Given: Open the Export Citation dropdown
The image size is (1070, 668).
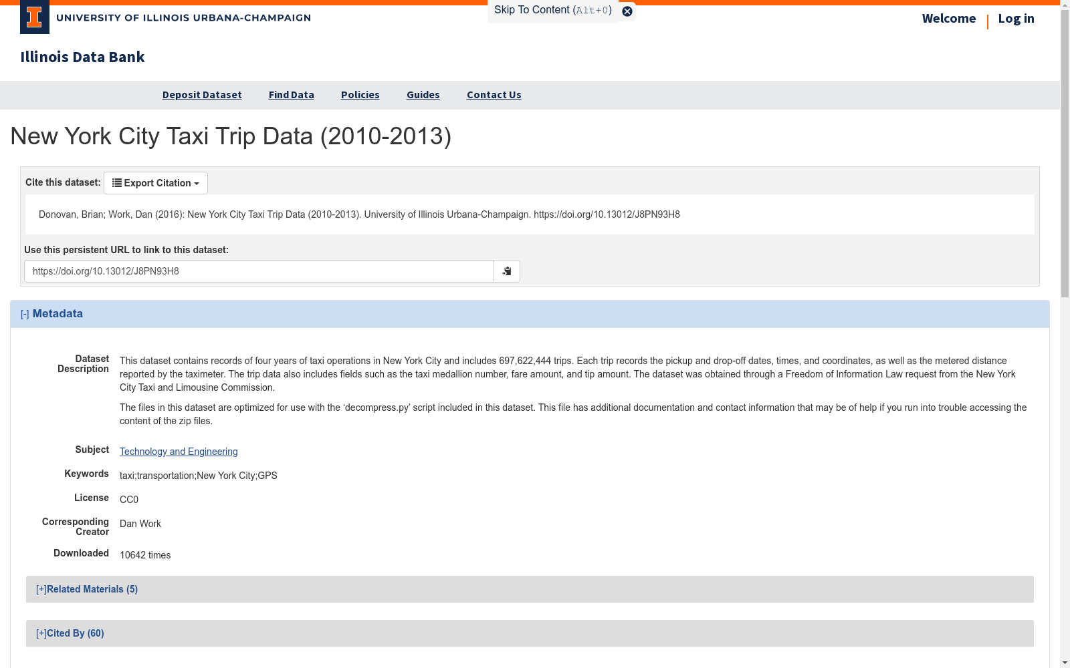Looking at the screenshot, I should point(156,183).
